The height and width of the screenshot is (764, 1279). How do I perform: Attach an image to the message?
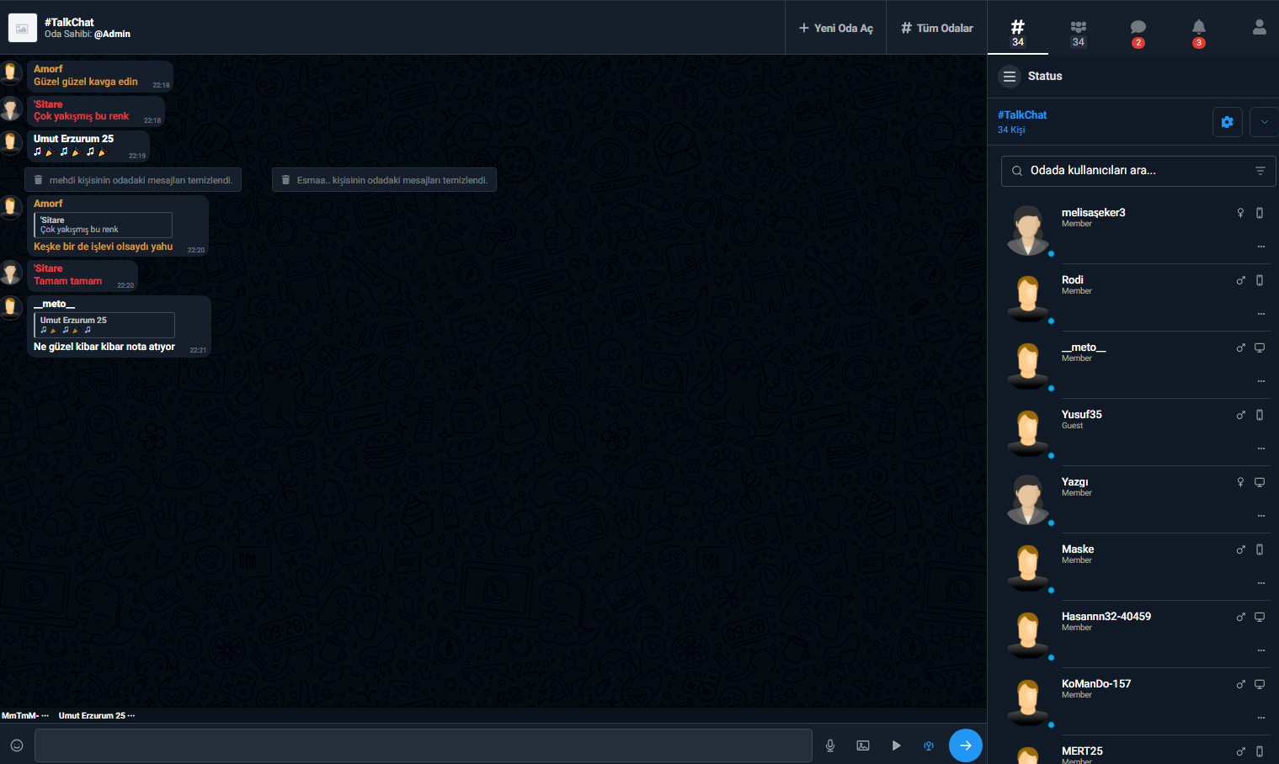tap(863, 745)
